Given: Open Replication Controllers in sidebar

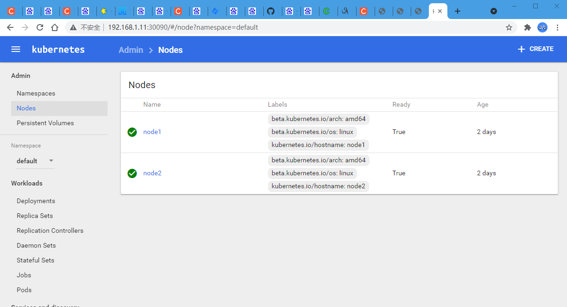Looking at the screenshot, I should [50, 230].
